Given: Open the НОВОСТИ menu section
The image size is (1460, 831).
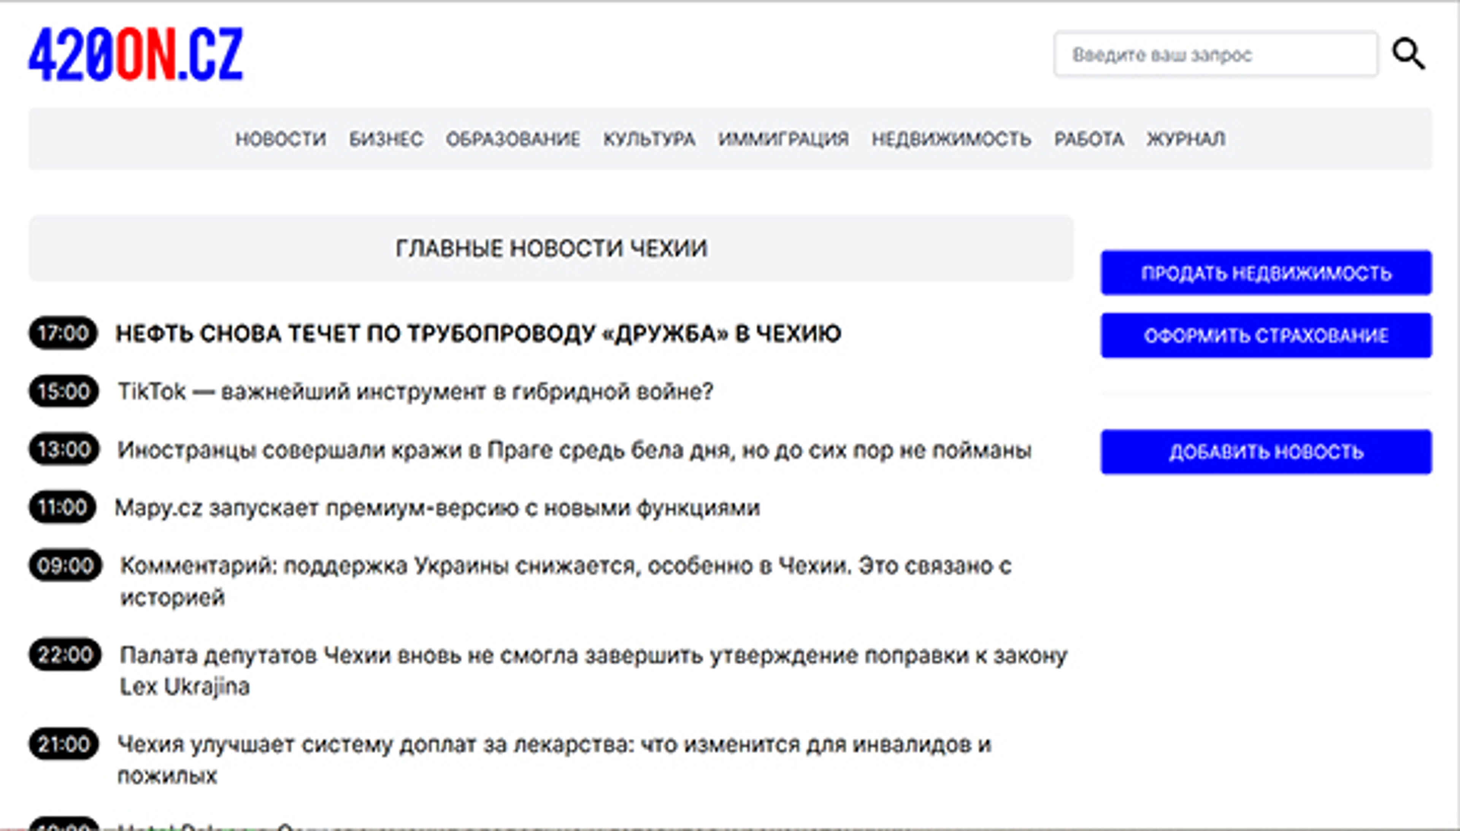Looking at the screenshot, I should pyautogui.click(x=281, y=139).
